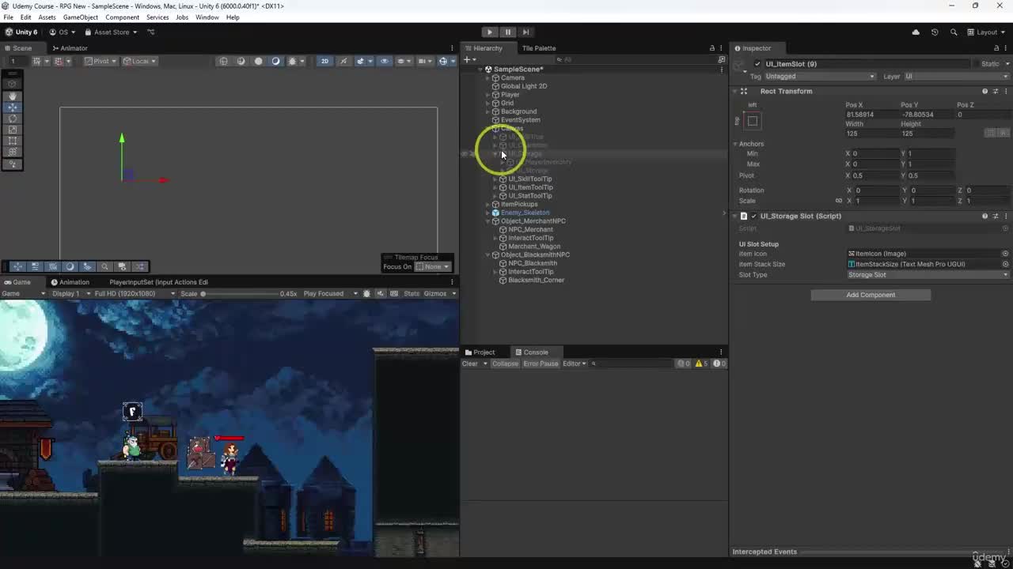Toggle scene lighting icon next to 2D
Viewport: 1013px width, 569px height.
click(343, 61)
